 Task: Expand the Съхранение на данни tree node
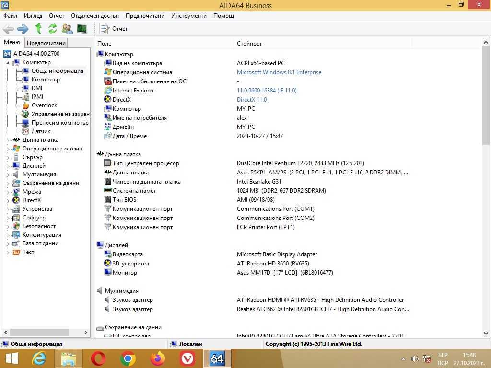click(x=8, y=184)
